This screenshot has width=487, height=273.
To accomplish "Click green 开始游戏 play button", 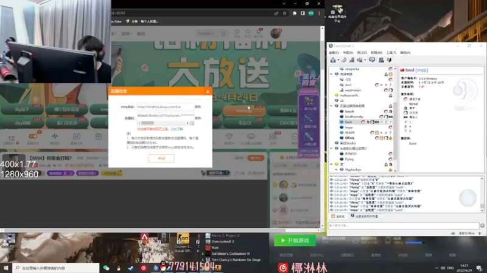I will coord(295,240).
